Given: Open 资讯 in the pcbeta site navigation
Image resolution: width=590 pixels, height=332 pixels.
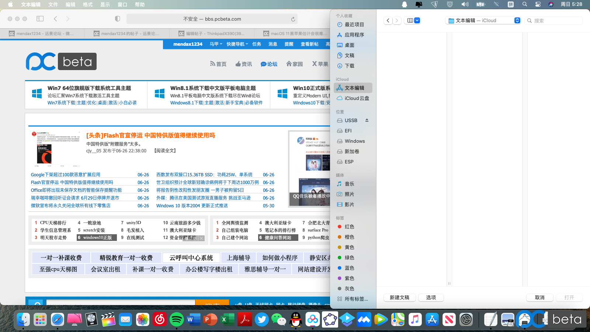Looking at the screenshot, I should pos(244,64).
